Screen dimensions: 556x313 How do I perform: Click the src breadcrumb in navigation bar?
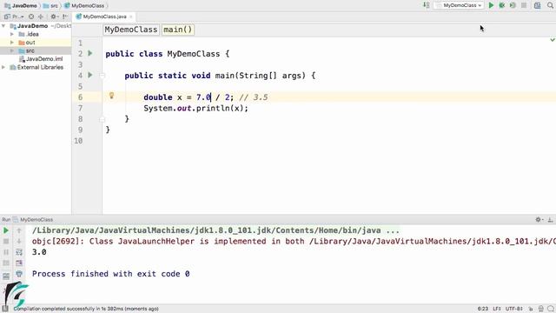(50, 6)
